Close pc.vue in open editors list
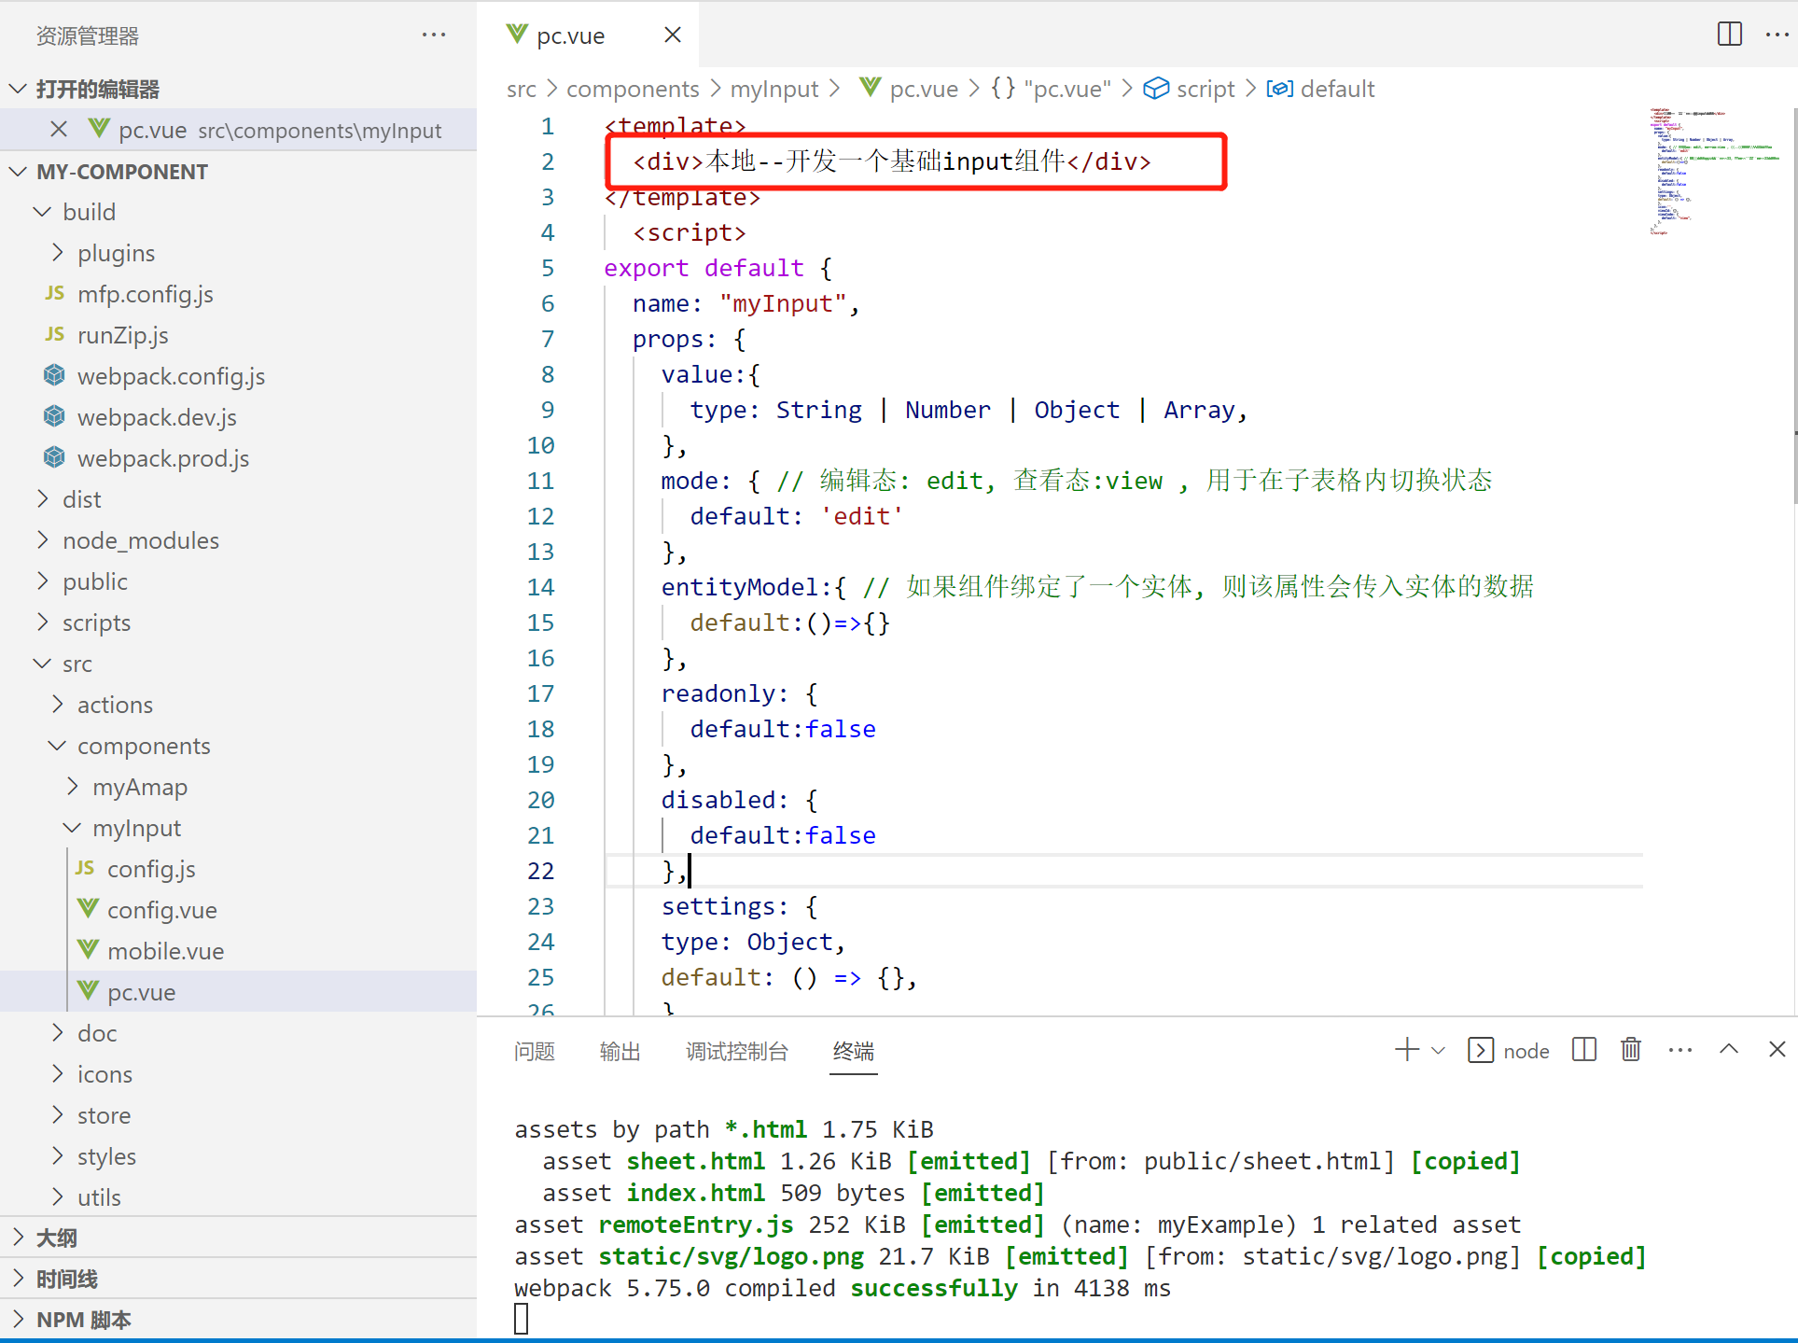1798x1343 pixels. pos(59,130)
